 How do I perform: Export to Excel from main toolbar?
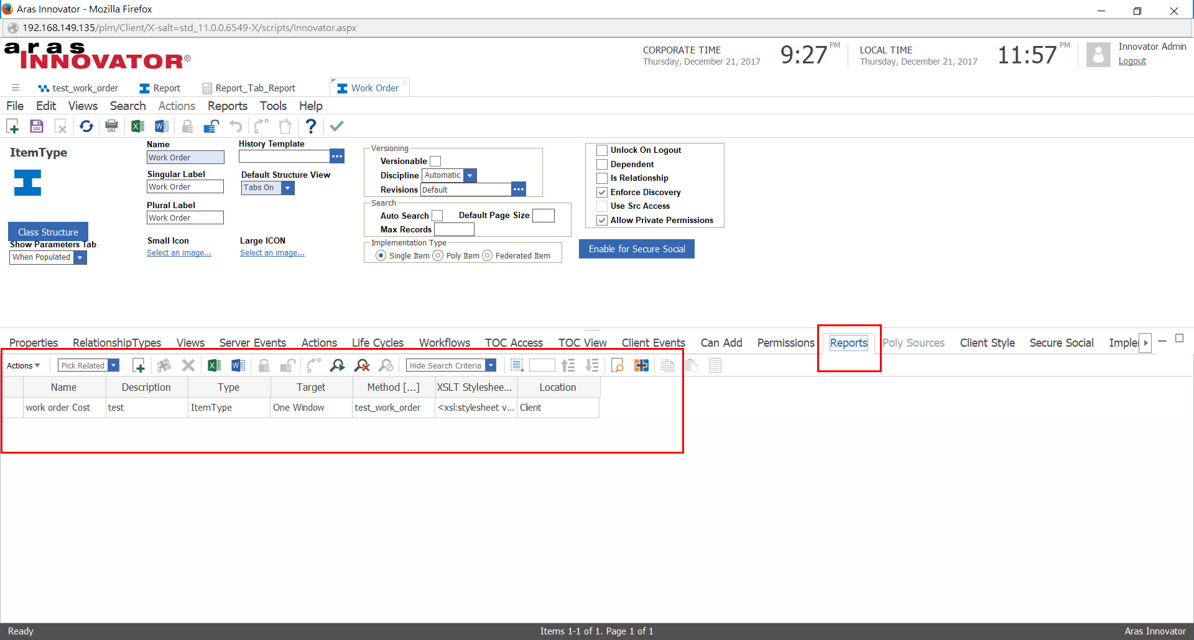pos(137,126)
